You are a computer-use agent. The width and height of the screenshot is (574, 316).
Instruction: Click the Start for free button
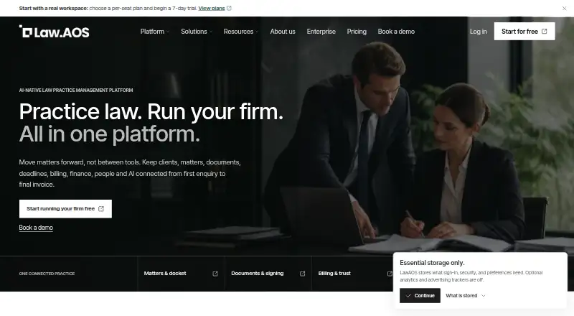[x=524, y=31]
